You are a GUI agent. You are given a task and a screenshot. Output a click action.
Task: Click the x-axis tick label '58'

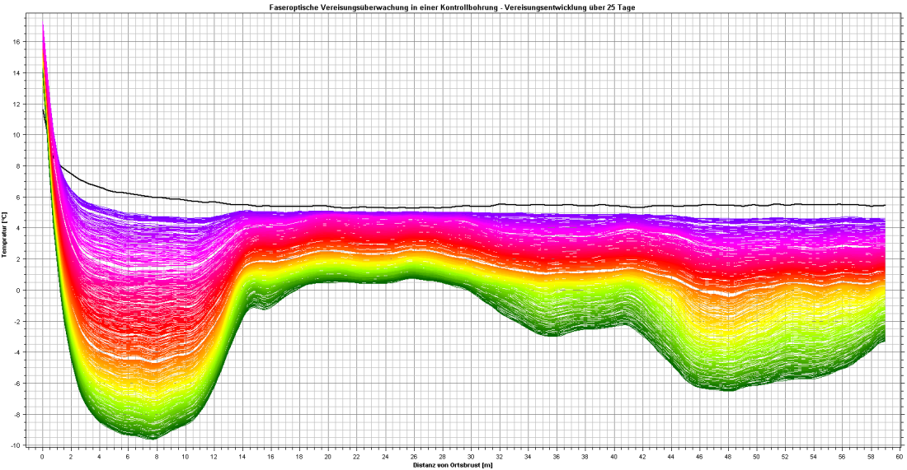tap(872, 457)
